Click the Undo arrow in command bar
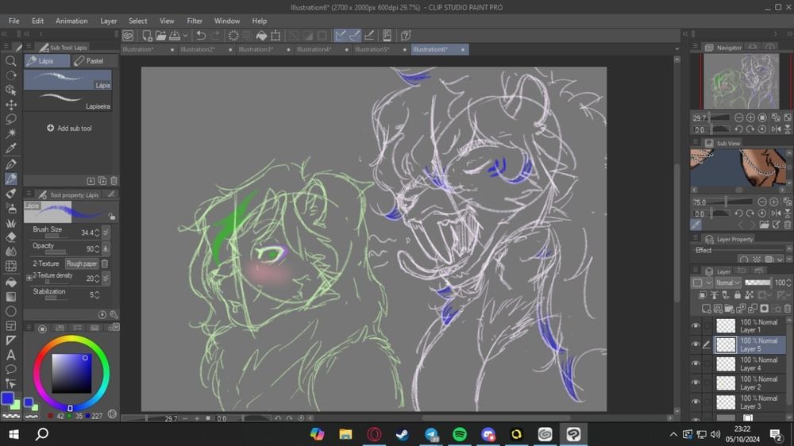Image resolution: width=794 pixels, height=446 pixels. tap(201, 36)
